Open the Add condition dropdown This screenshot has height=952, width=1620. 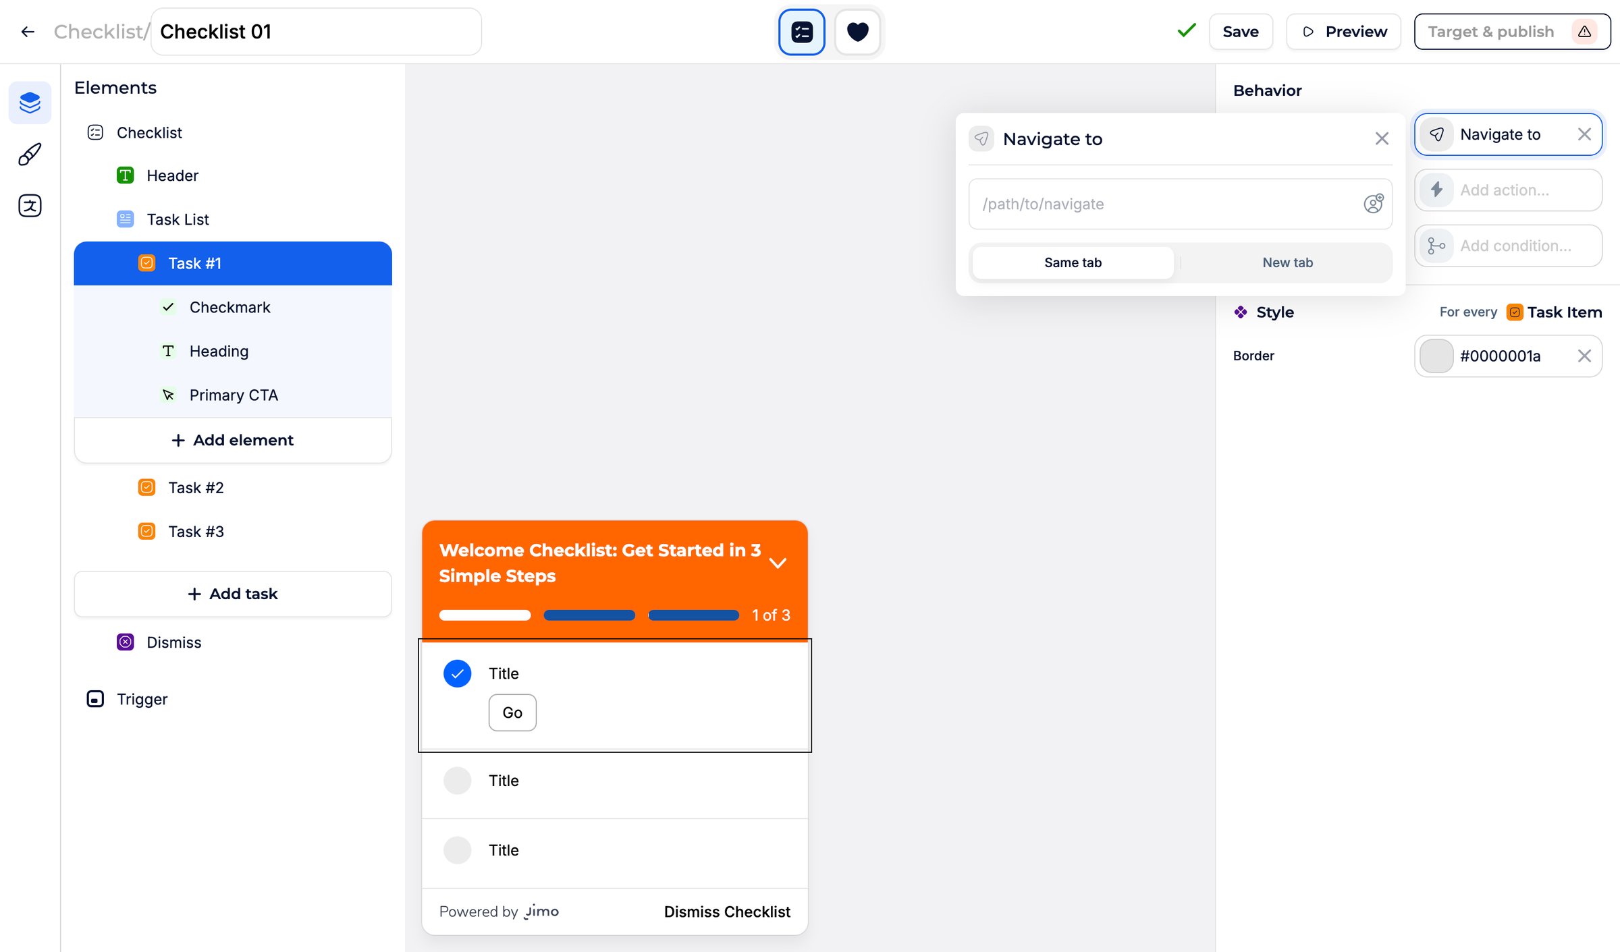[x=1508, y=246]
